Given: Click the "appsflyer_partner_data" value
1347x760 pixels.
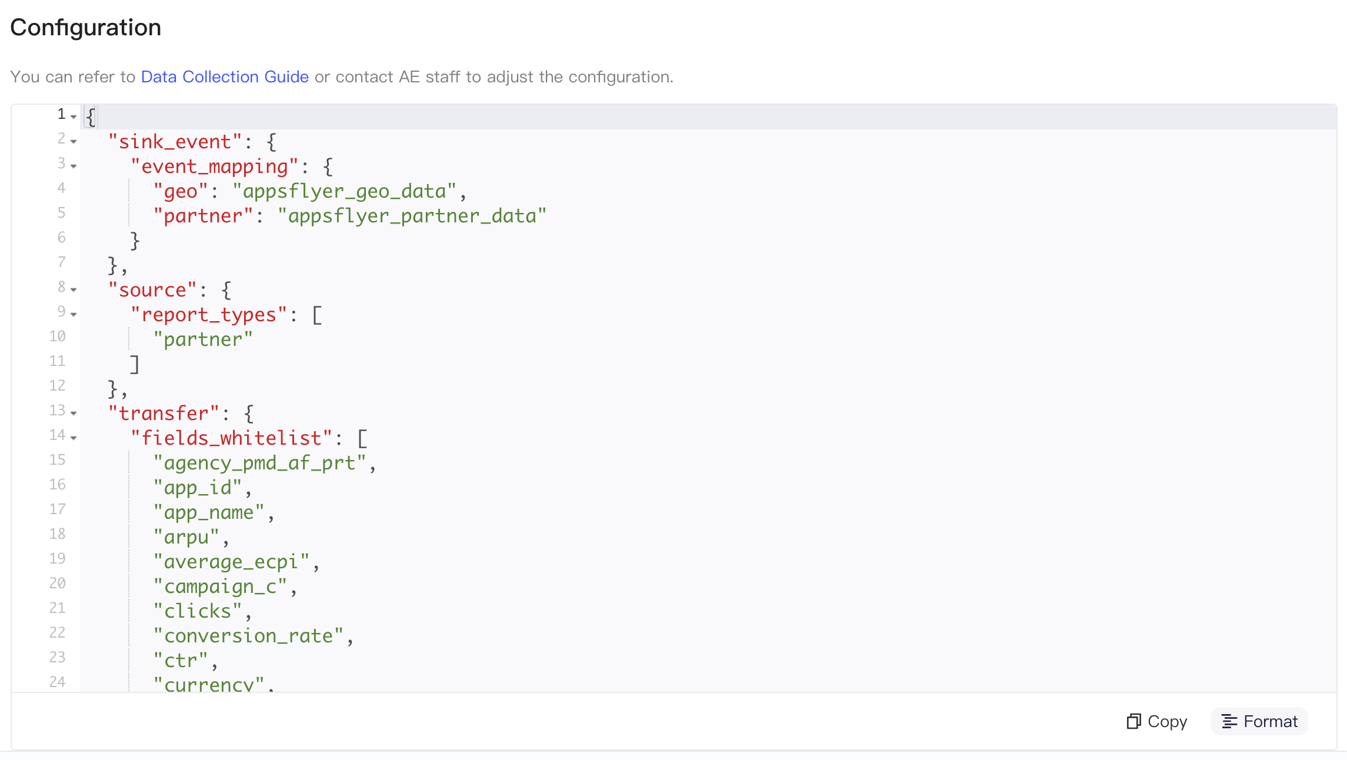Looking at the screenshot, I should click(x=412, y=216).
